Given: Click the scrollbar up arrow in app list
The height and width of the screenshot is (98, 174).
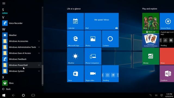Looking at the screenshot, I should (x=42, y=7).
